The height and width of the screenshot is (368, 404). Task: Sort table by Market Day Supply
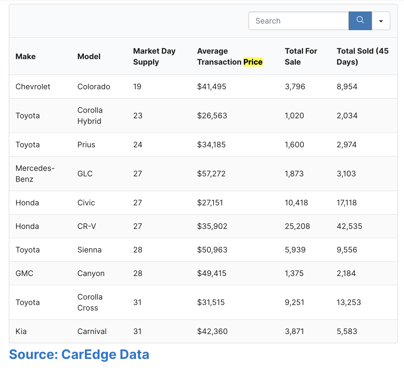[x=154, y=56]
